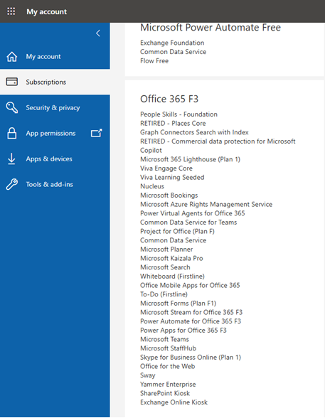Click Skype for Business Online (Plan 1)
Image resolution: width=325 pixels, height=418 pixels.
(x=191, y=358)
